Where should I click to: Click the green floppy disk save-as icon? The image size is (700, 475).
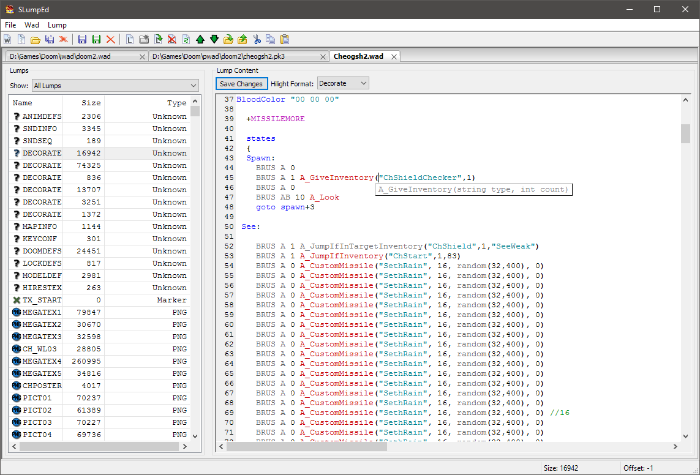point(96,39)
